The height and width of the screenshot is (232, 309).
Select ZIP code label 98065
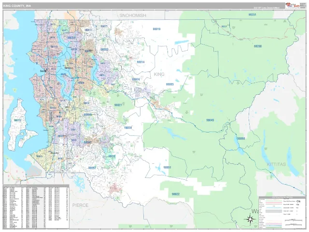170,85
